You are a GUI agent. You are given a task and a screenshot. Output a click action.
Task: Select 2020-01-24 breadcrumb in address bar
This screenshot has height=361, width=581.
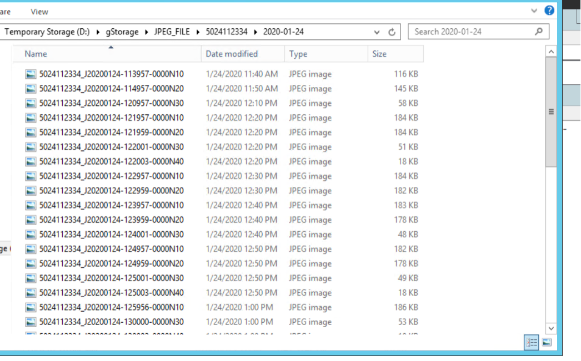point(283,32)
